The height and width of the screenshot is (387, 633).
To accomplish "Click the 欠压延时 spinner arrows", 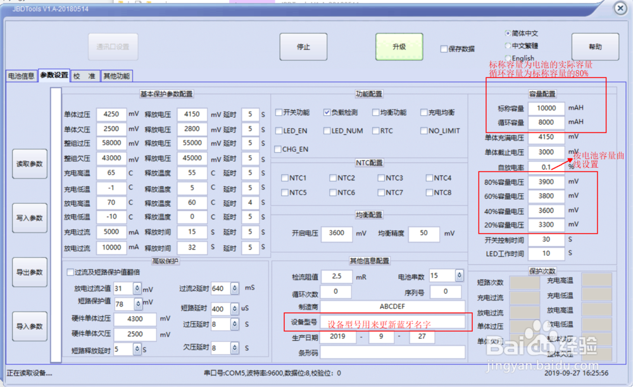I will pos(235,347).
